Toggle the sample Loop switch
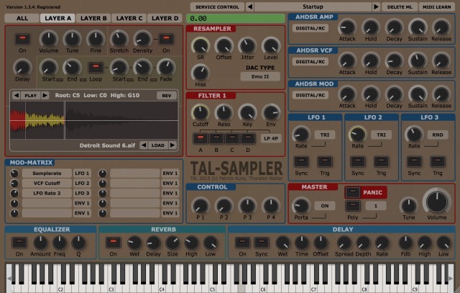 pyautogui.click(x=93, y=67)
